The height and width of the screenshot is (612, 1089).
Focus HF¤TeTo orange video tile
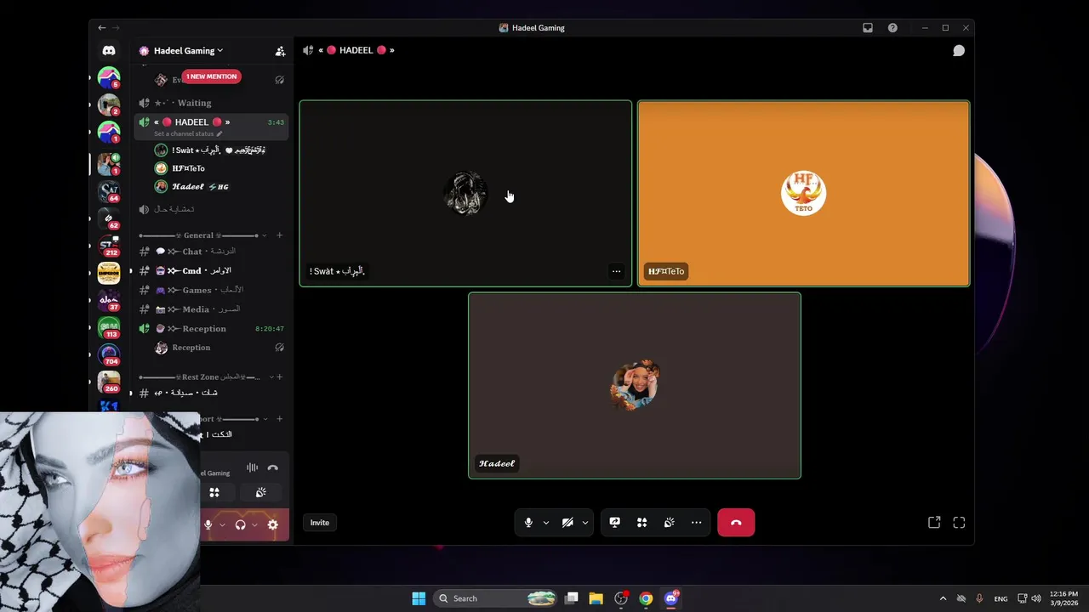pos(803,194)
